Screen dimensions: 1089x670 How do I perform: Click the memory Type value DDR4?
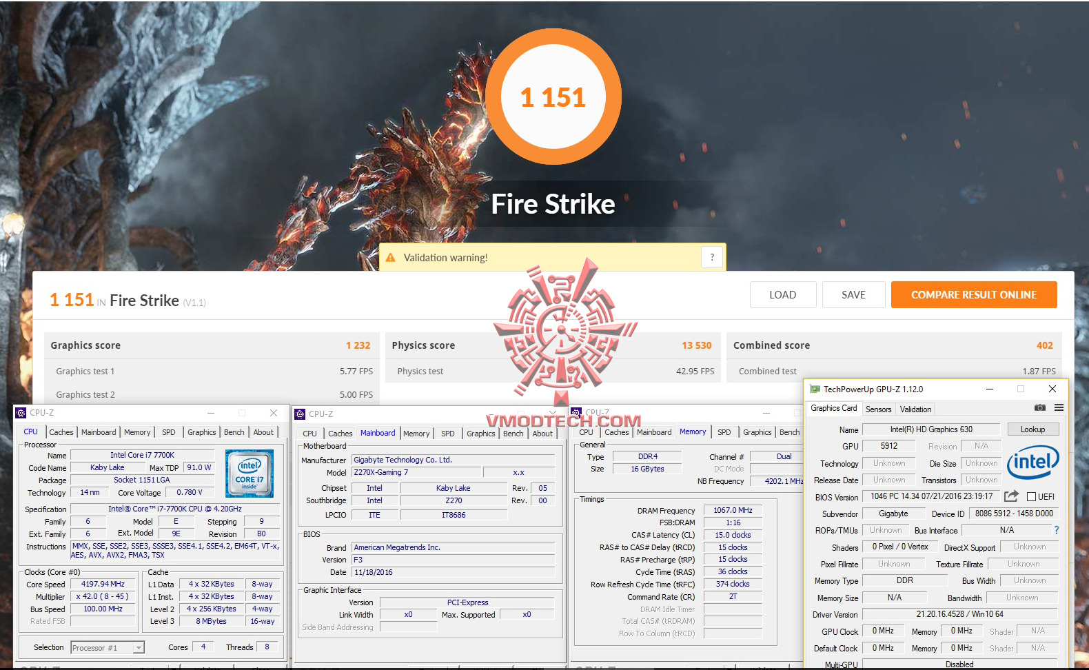click(x=647, y=456)
